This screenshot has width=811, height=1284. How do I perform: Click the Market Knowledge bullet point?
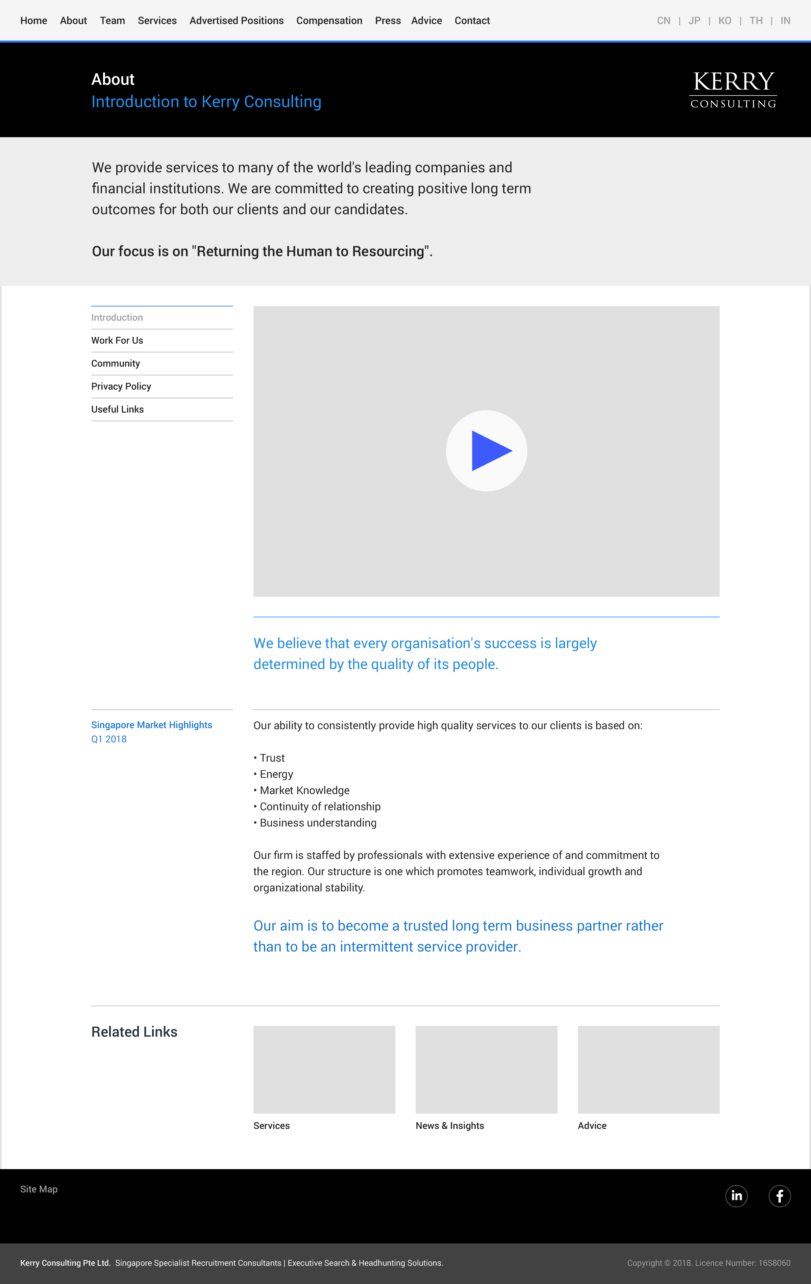(x=302, y=790)
